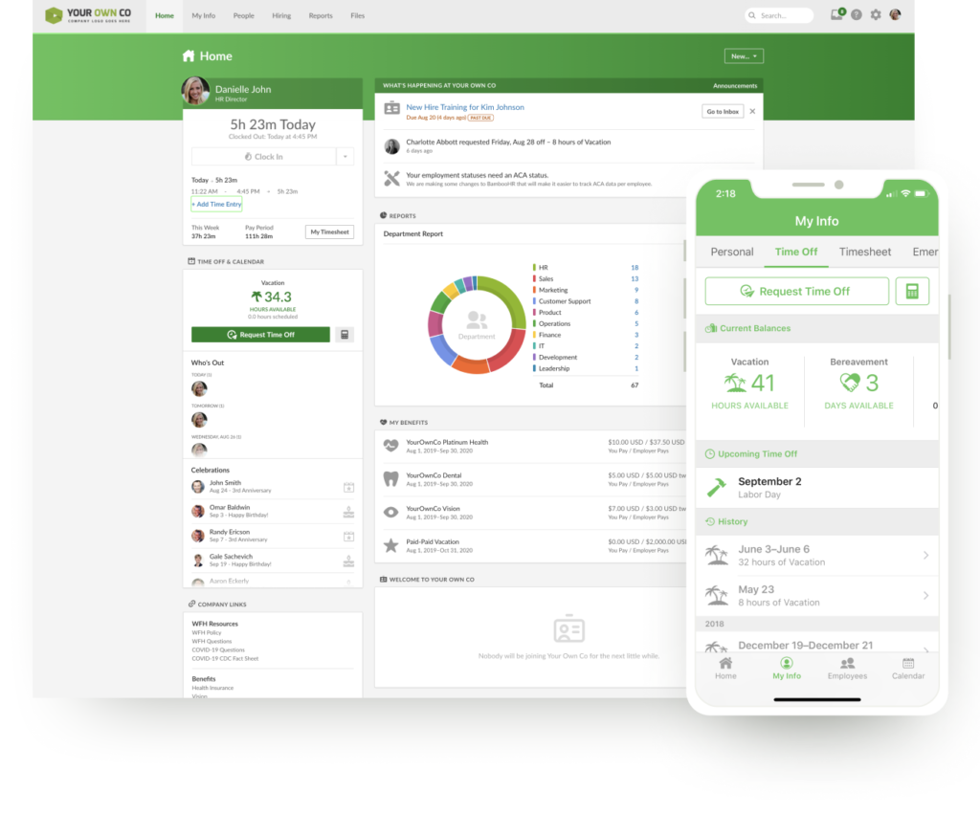The width and height of the screenshot is (980, 836).
Task: Open the Calendar icon in mobile nav
Action: [x=907, y=669]
